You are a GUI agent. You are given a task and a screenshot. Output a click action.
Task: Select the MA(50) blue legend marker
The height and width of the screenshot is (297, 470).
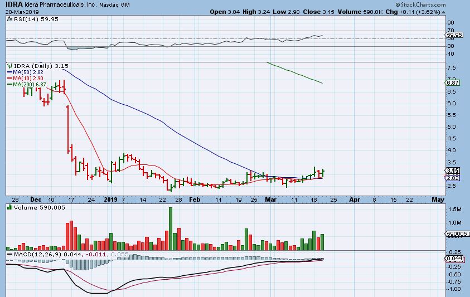(x=9, y=72)
